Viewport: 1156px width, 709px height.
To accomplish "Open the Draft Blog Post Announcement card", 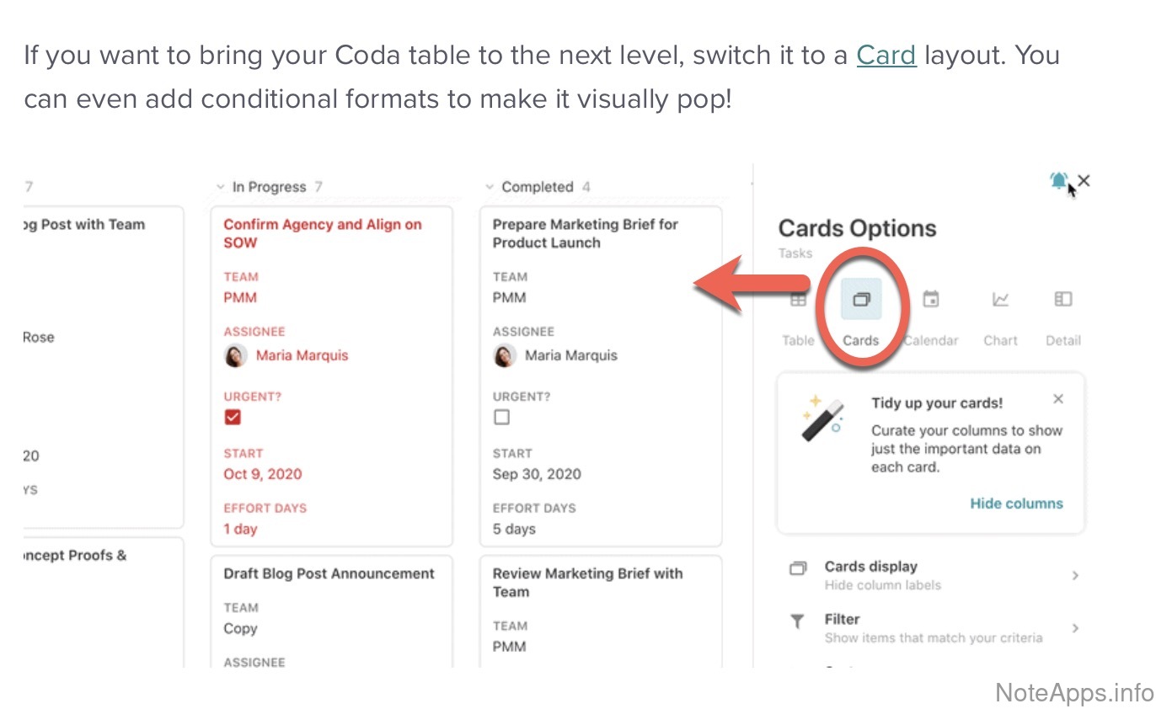I will point(329,574).
